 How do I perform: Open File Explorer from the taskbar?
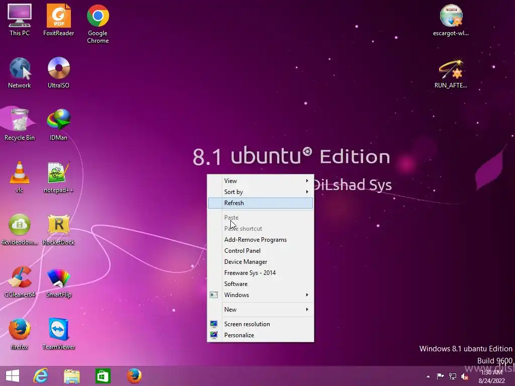[x=71, y=376]
